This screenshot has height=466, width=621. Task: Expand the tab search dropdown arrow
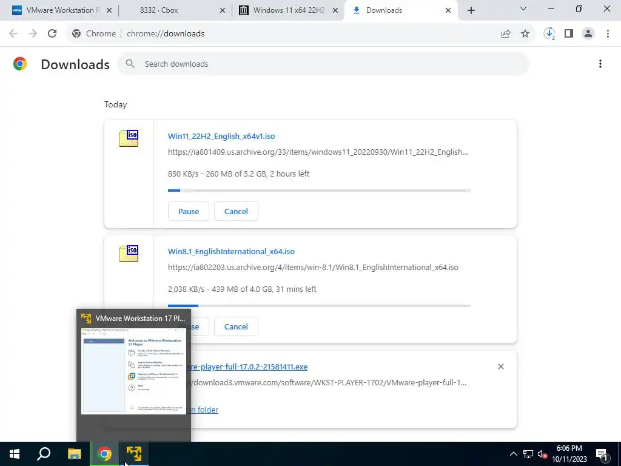pos(523,8)
